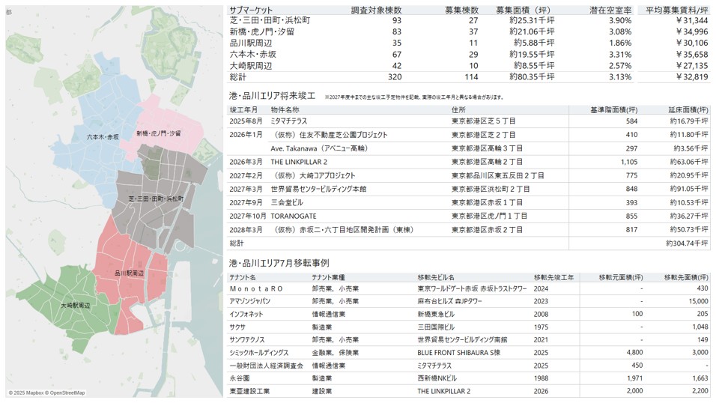Click the テナント名 column header
Screen dimensions: 716x403
tap(243, 277)
